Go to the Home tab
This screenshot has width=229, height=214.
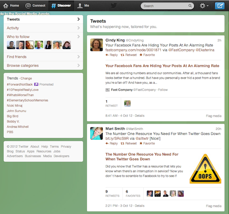(x=11, y=6)
